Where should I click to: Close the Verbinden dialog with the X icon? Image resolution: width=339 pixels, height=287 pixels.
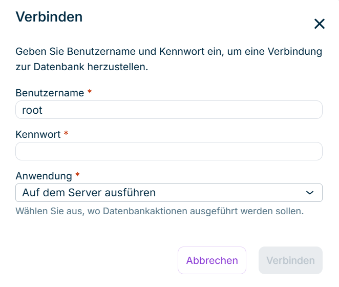tap(320, 24)
